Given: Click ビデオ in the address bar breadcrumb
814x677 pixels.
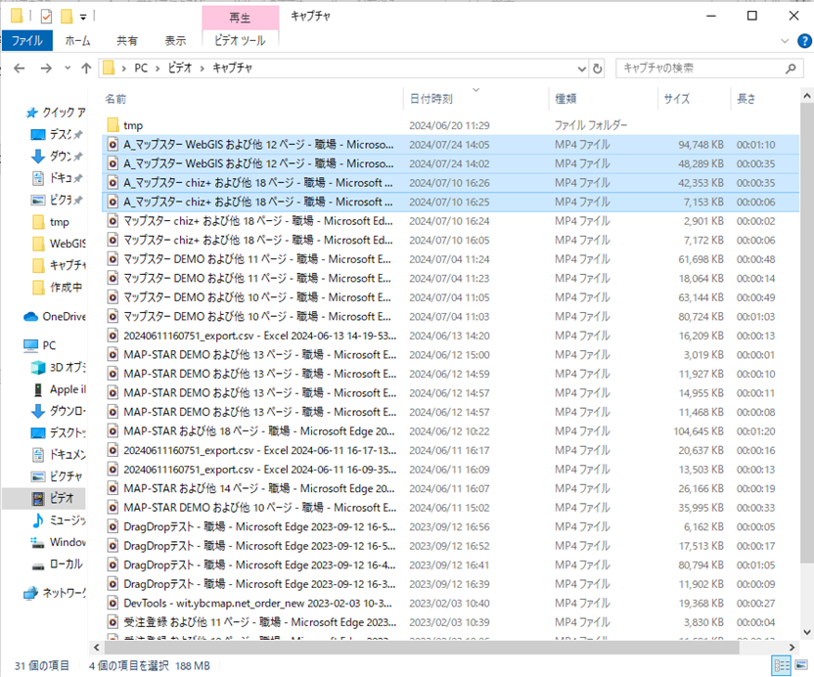Looking at the screenshot, I should [180, 68].
